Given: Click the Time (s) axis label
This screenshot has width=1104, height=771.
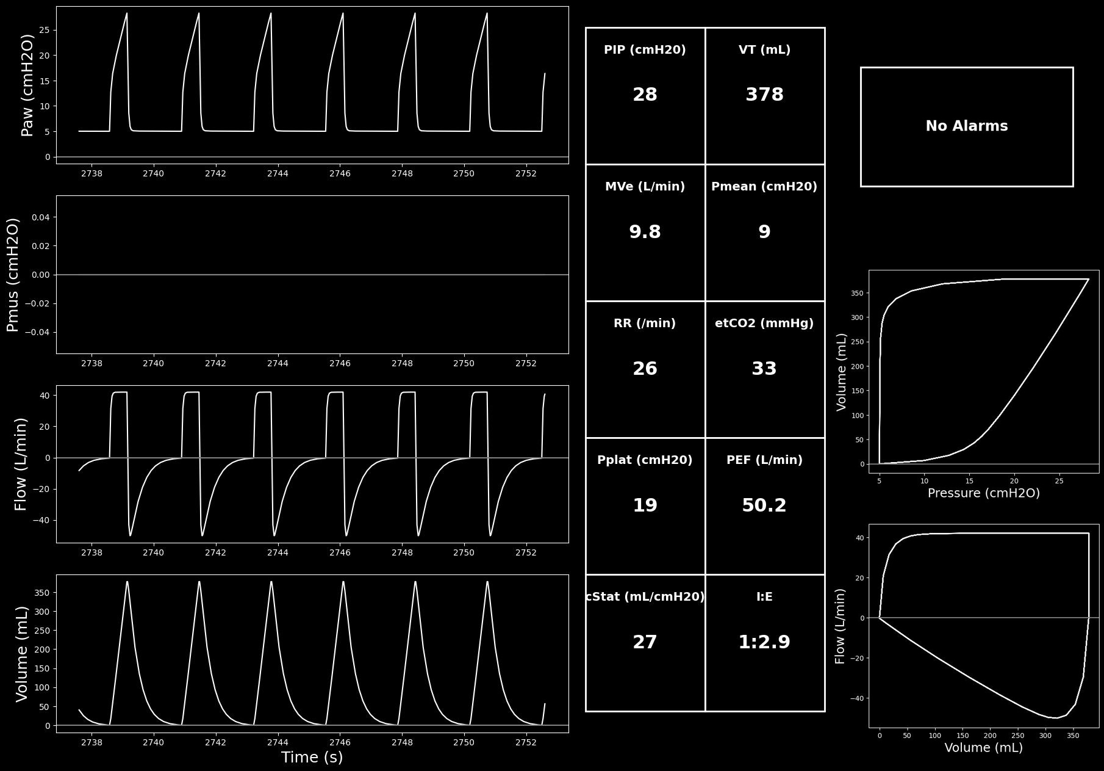Looking at the screenshot, I should tap(312, 758).
